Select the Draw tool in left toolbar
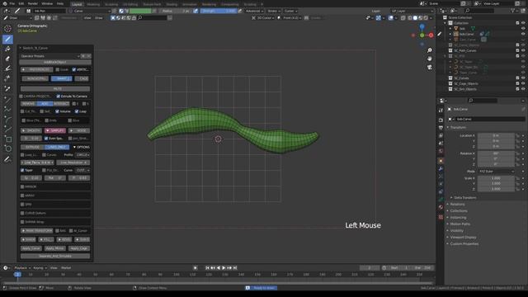The image size is (528, 297). pyautogui.click(x=7, y=40)
